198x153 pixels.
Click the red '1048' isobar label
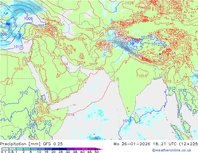(171, 3)
